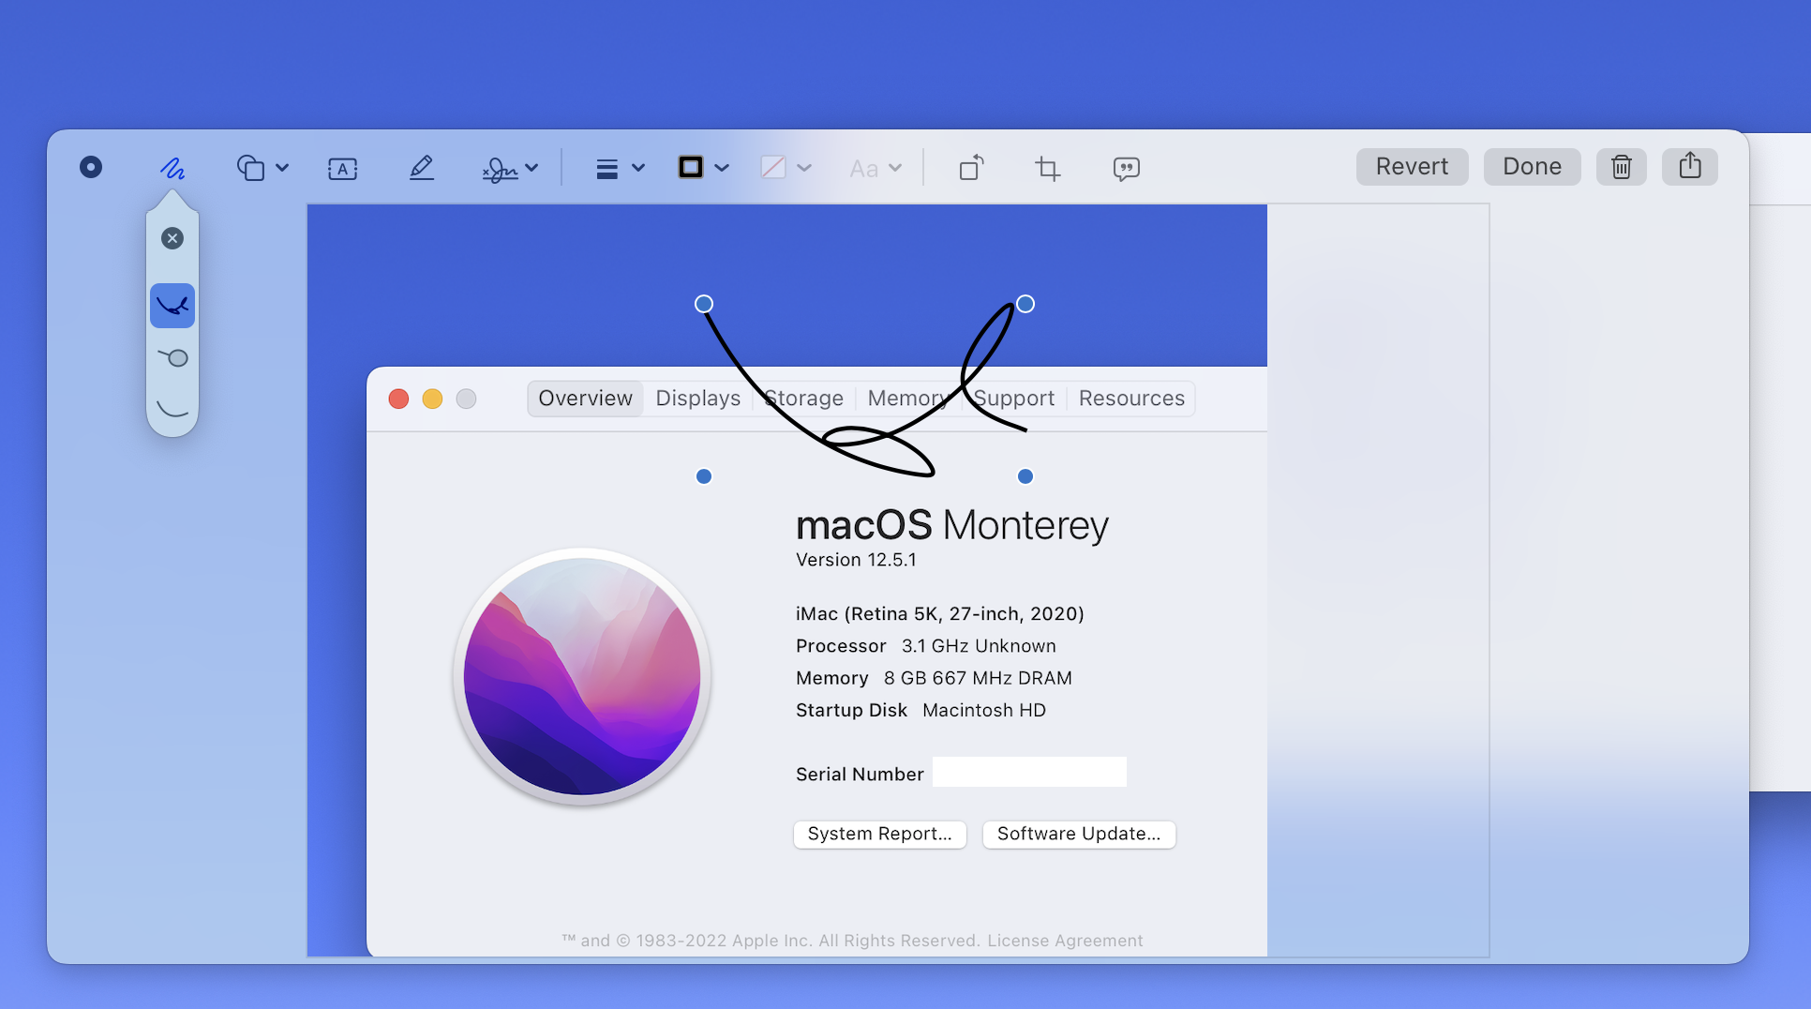Click the bottom-left sketch selection handle
This screenshot has height=1009, width=1811.
[x=704, y=476]
